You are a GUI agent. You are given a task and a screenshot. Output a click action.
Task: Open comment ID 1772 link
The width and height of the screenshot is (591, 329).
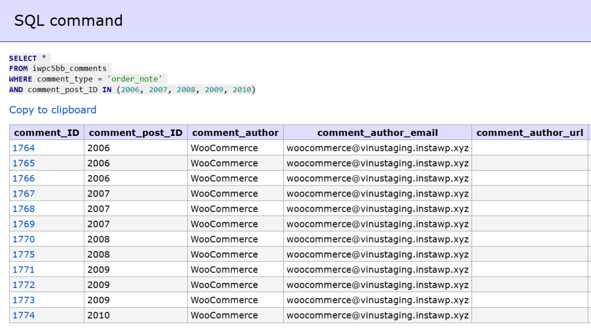point(24,285)
